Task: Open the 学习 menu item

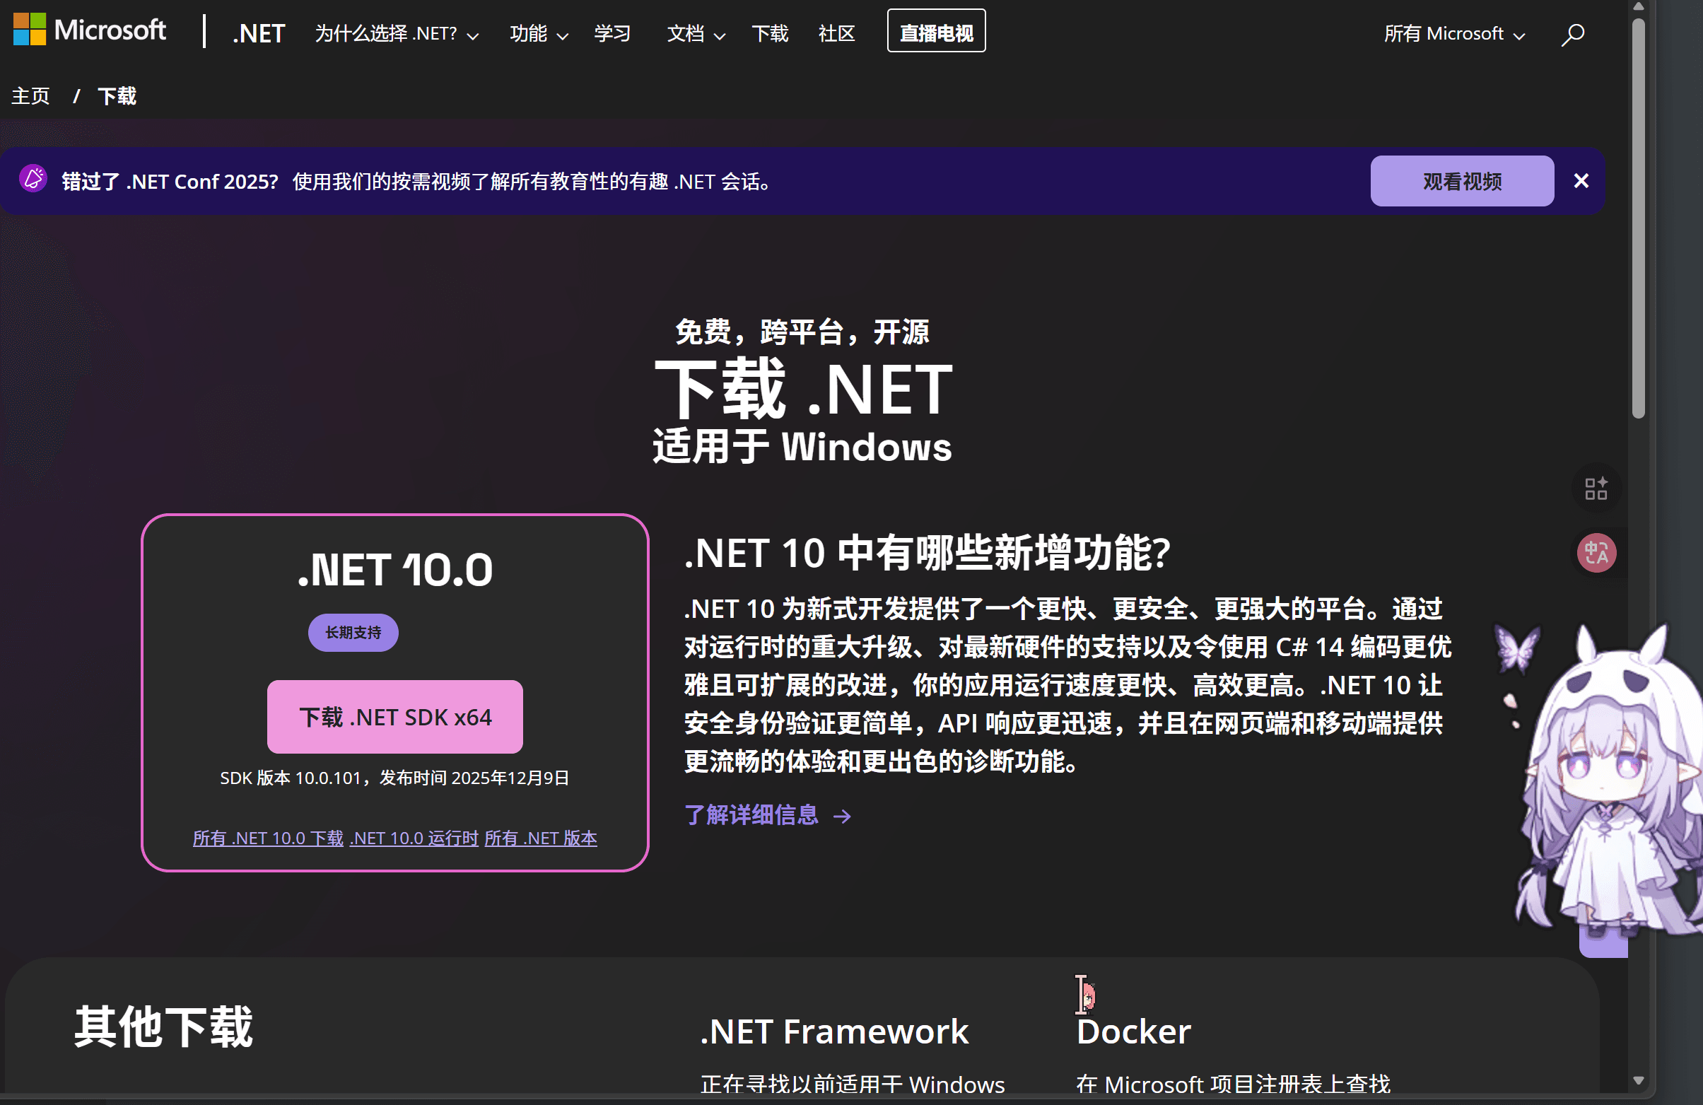Action: 611,34
